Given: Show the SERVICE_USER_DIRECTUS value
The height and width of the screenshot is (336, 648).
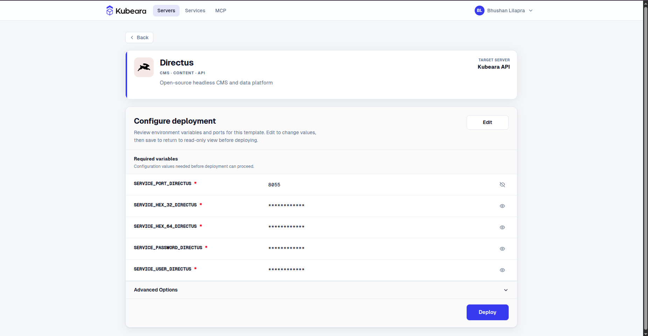Looking at the screenshot, I should click(502, 270).
